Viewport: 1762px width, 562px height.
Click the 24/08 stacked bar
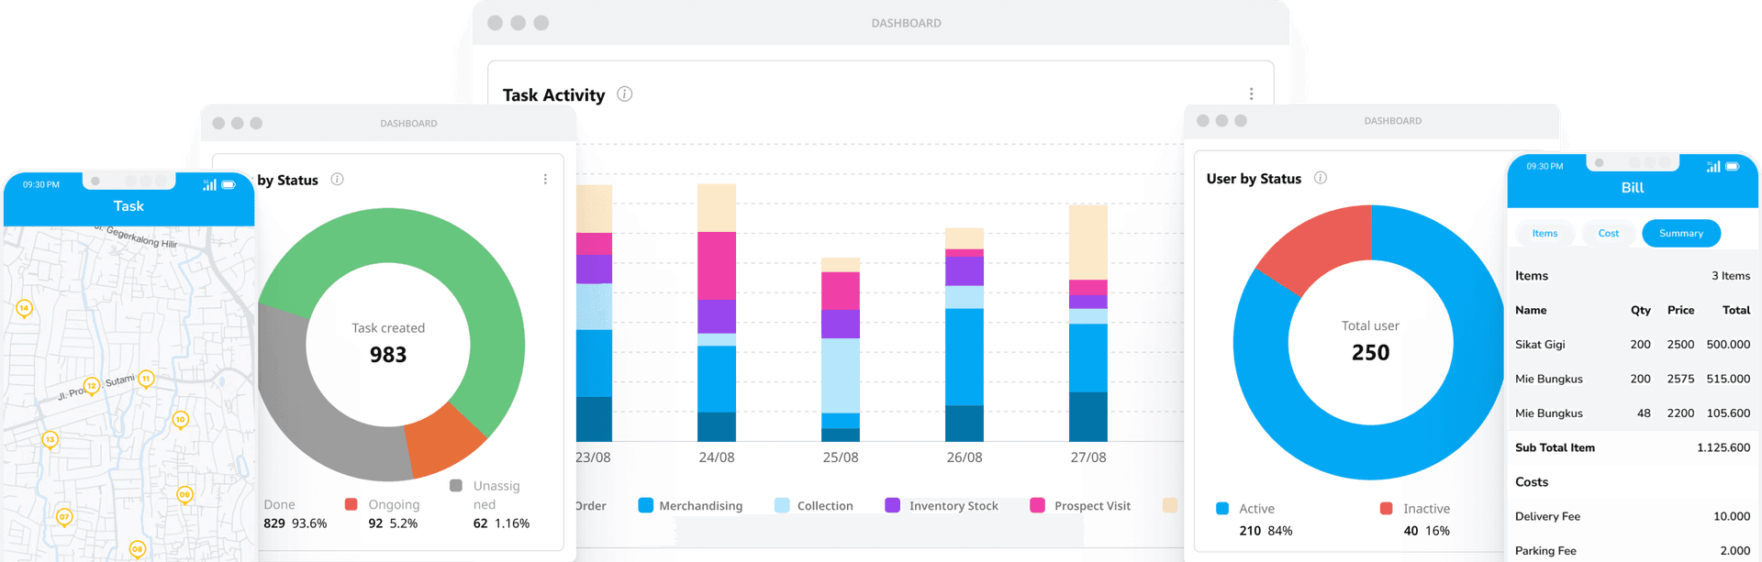717,312
